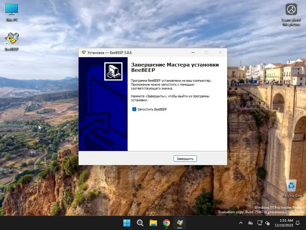This screenshot has height=230, width=306.
Task: Click the muted volume tray icon
Action: pyautogui.click(x=267, y=223)
